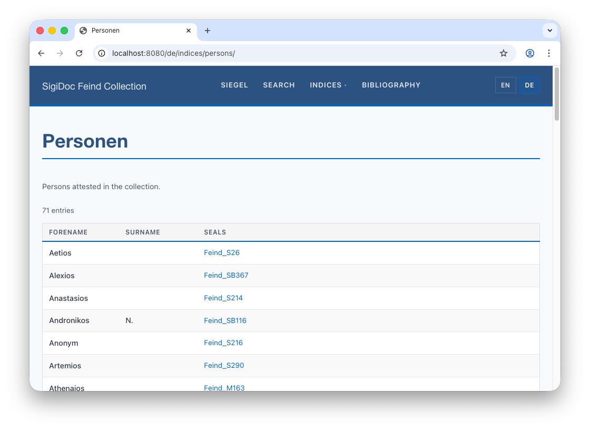
Task: Open Chrome three-dot menu
Action: point(549,53)
